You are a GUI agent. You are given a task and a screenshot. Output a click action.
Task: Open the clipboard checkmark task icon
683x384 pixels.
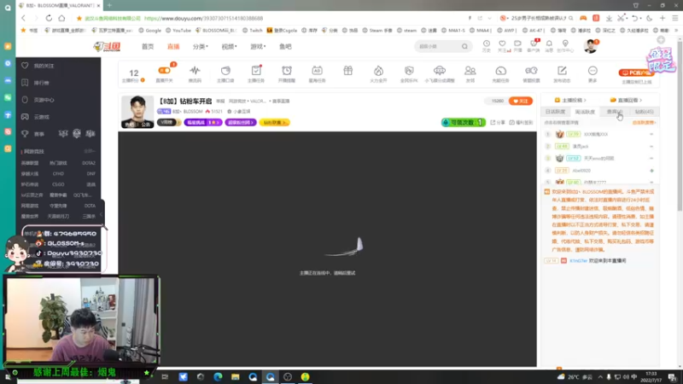point(256,71)
